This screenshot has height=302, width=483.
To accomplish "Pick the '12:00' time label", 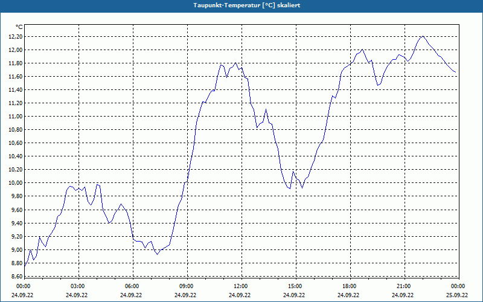I will (x=241, y=286).
